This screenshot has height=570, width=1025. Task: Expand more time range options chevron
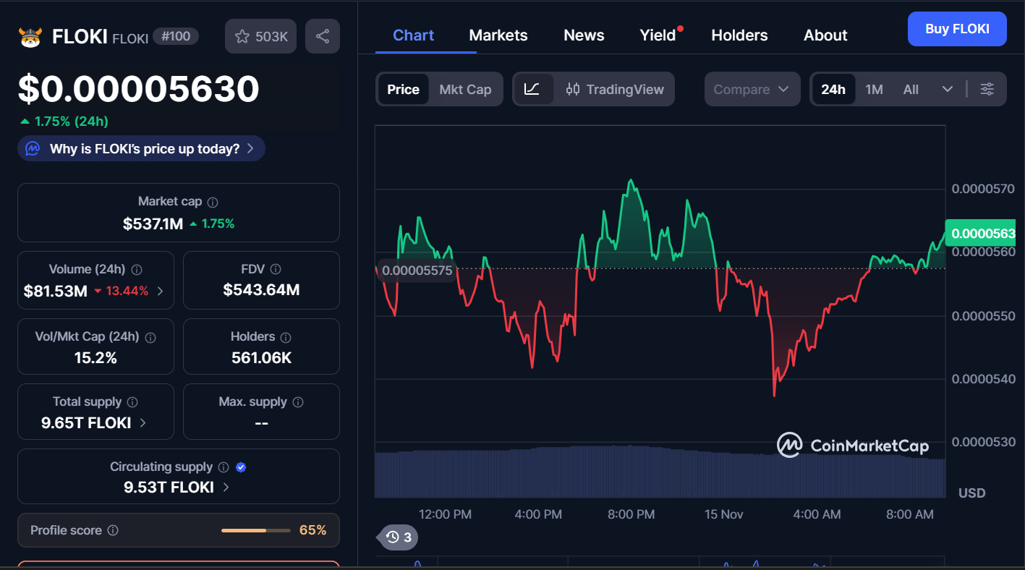click(x=947, y=90)
